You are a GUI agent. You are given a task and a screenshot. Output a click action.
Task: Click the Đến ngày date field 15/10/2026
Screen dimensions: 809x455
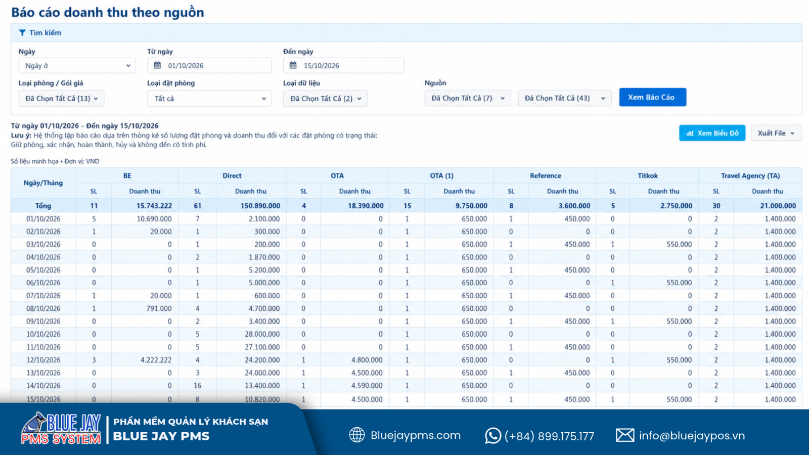[343, 66]
